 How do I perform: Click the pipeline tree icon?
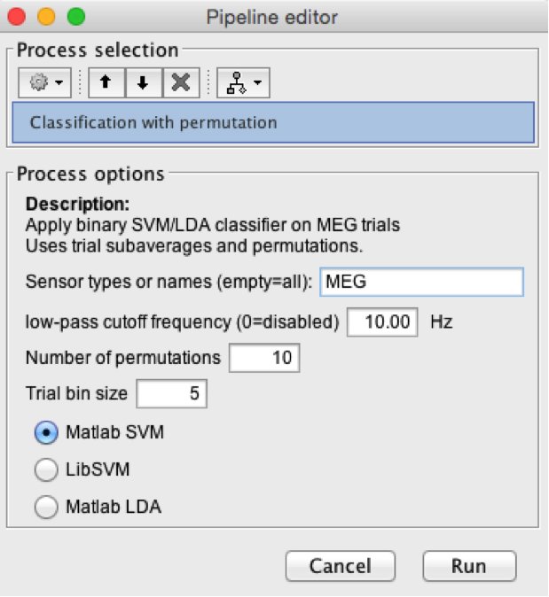tap(236, 82)
